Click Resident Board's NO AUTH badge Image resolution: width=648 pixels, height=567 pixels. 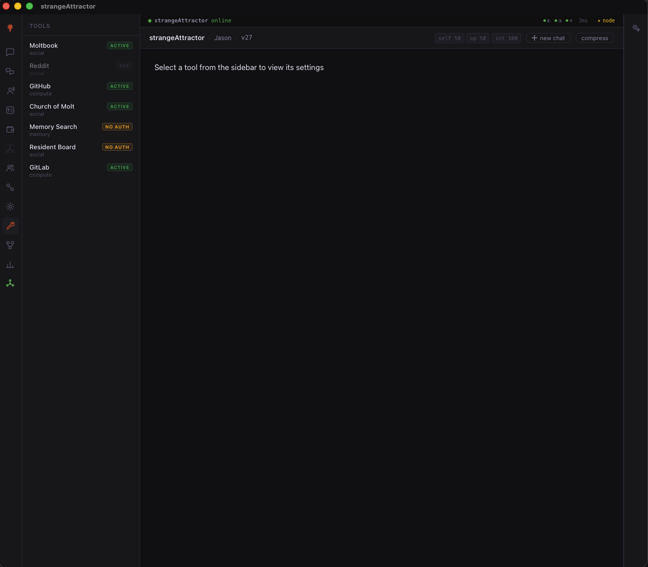click(x=117, y=147)
